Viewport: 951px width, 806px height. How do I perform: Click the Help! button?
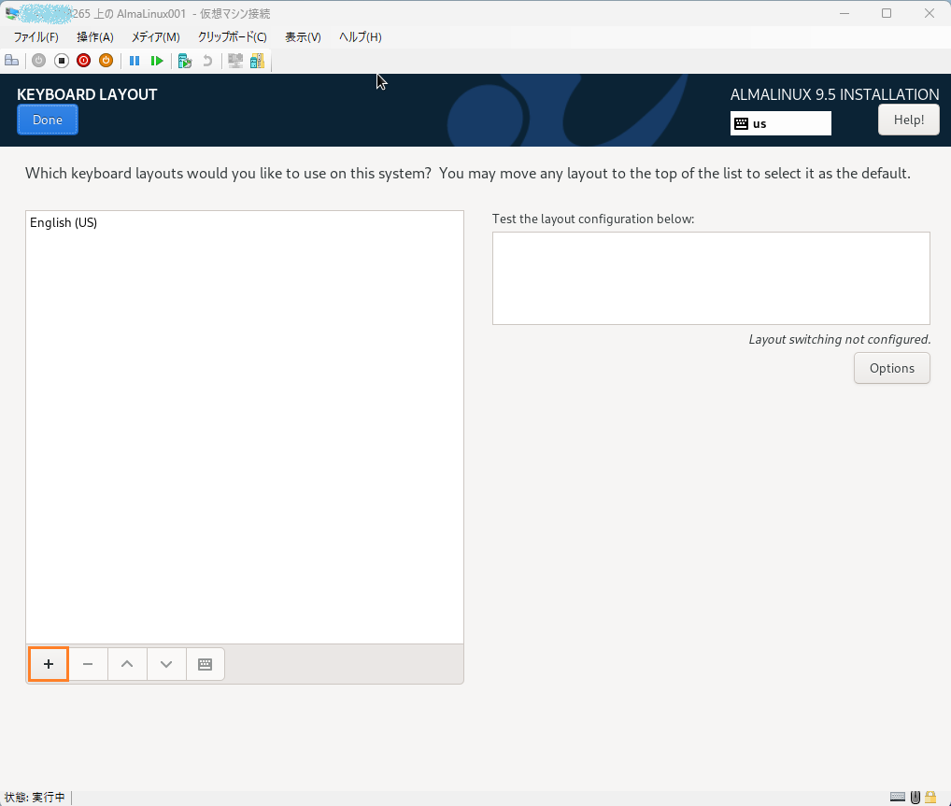[x=909, y=120]
